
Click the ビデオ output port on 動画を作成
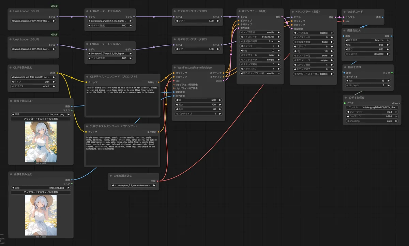(392, 73)
